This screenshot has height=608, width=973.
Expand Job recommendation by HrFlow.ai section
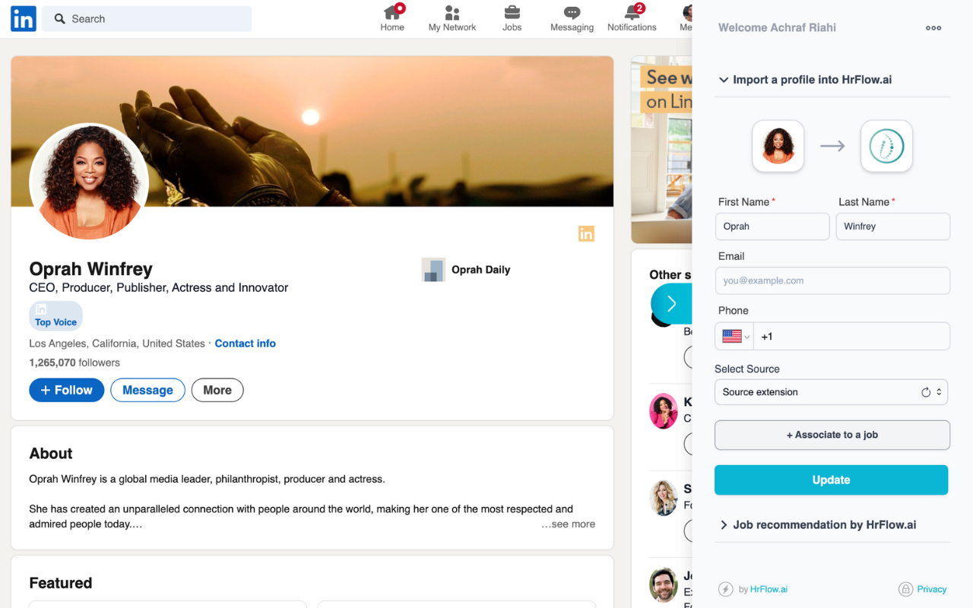point(817,525)
